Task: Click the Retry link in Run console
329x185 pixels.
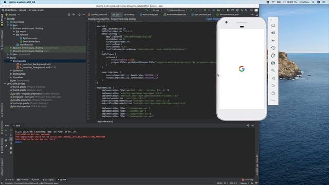Action: point(19,142)
